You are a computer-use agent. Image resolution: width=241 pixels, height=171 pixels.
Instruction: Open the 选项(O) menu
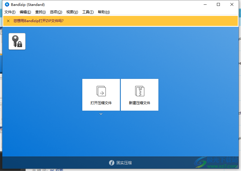[x=56, y=12]
